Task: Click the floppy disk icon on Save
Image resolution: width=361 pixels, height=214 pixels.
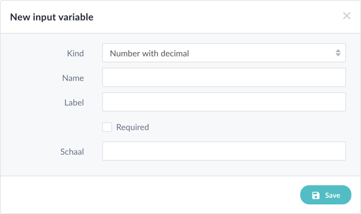Action: tap(316, 195)
